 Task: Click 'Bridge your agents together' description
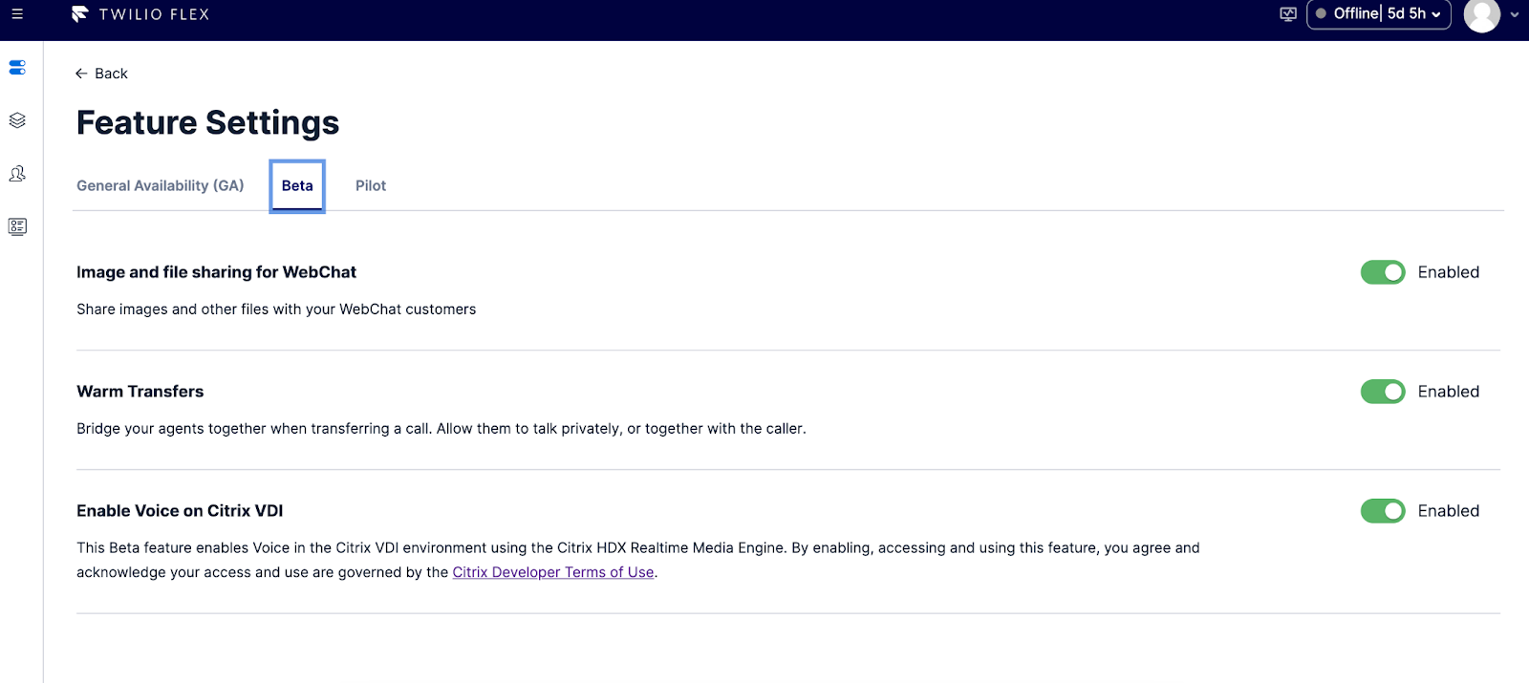441,429
